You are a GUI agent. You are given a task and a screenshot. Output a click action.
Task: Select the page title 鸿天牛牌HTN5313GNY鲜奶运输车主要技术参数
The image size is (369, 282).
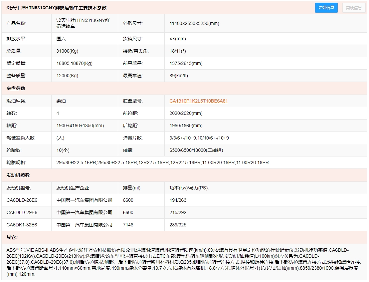57,8
